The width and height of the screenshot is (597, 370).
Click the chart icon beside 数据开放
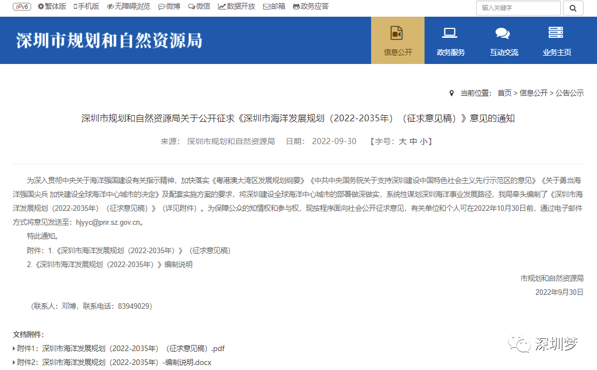[222, 7]
